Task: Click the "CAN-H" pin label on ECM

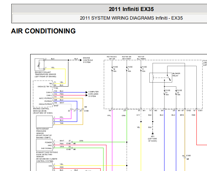Action: coord(49,93)
